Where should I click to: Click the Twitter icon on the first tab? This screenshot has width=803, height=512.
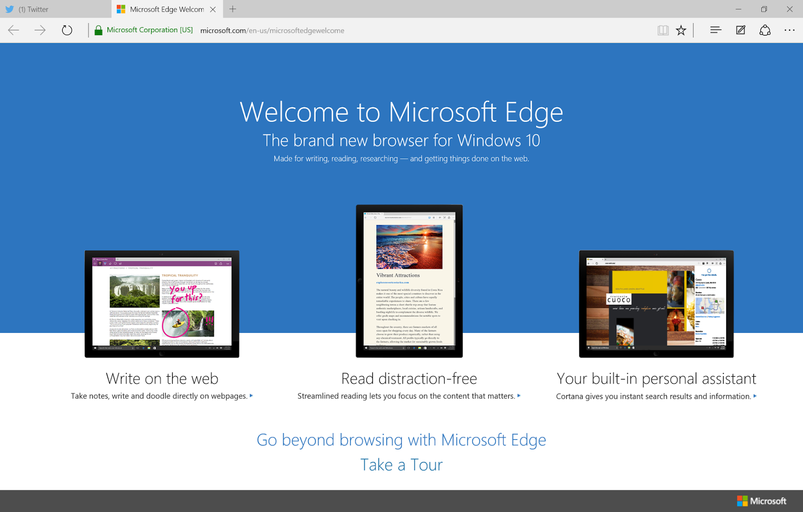[x=9, y=9]
